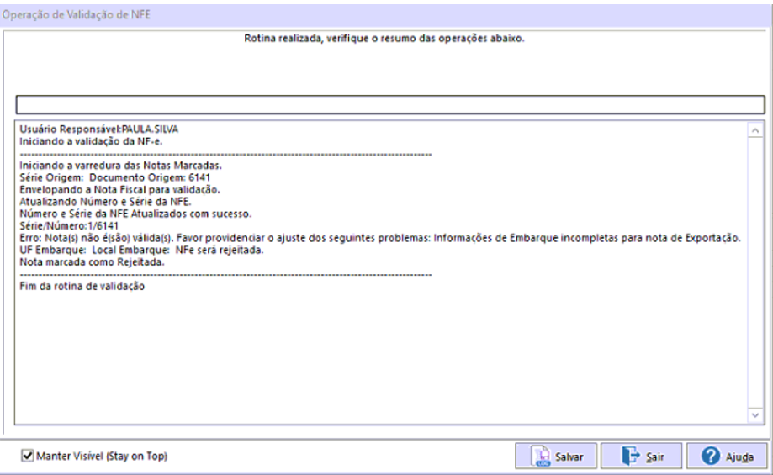Click the question mark icon on Ajuda
The image size is (773, 475).
(711, 456)
